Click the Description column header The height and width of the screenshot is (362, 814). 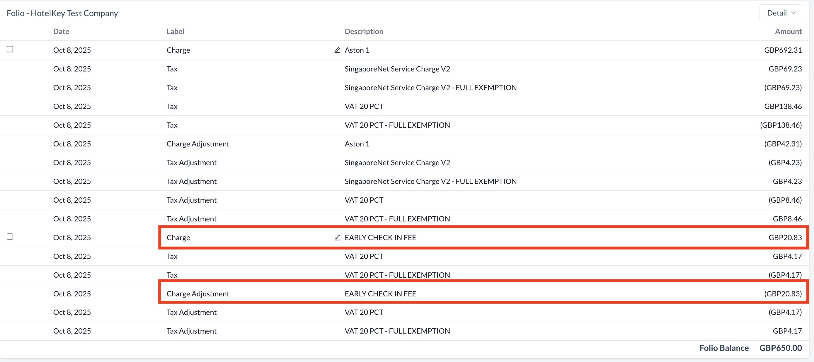[364, 31]
